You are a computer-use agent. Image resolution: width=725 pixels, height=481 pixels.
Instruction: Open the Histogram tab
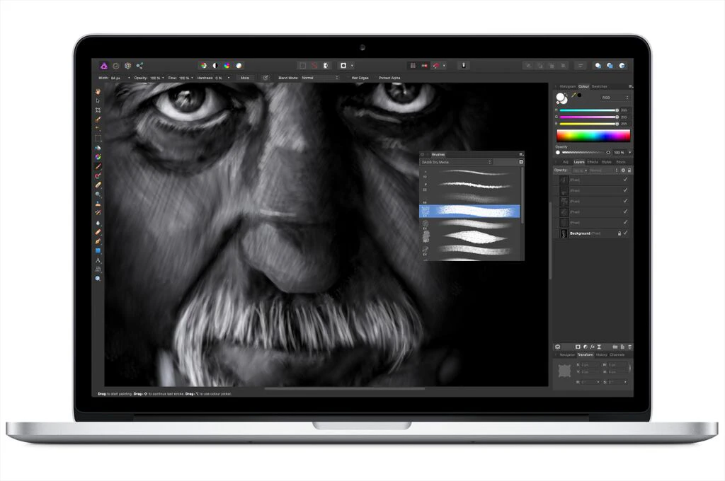pyautogui.click(x=569, y=86)
